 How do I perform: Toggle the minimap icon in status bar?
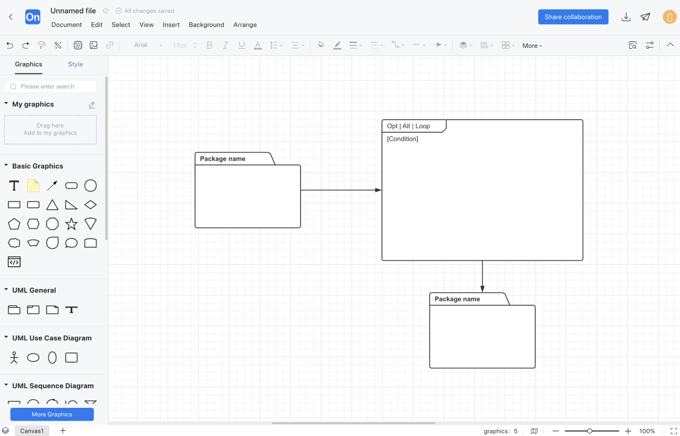coord(534,431)
